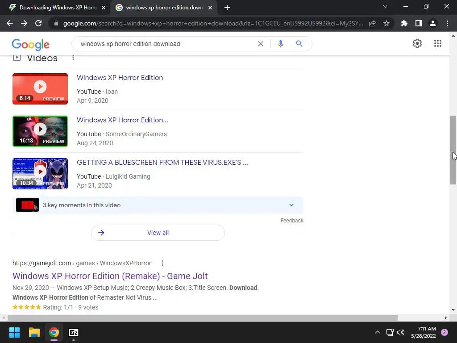This screenshot has width=457, height=343.
Task: Start a voice search with the microphone
Action: pos(281,44)
